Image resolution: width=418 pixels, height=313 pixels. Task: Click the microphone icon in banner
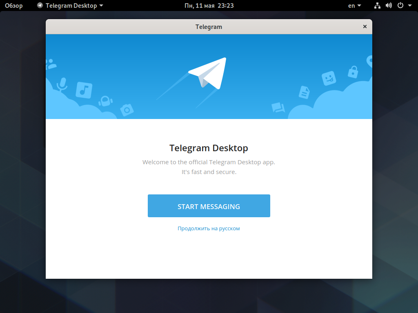click(x=62, y=84)
